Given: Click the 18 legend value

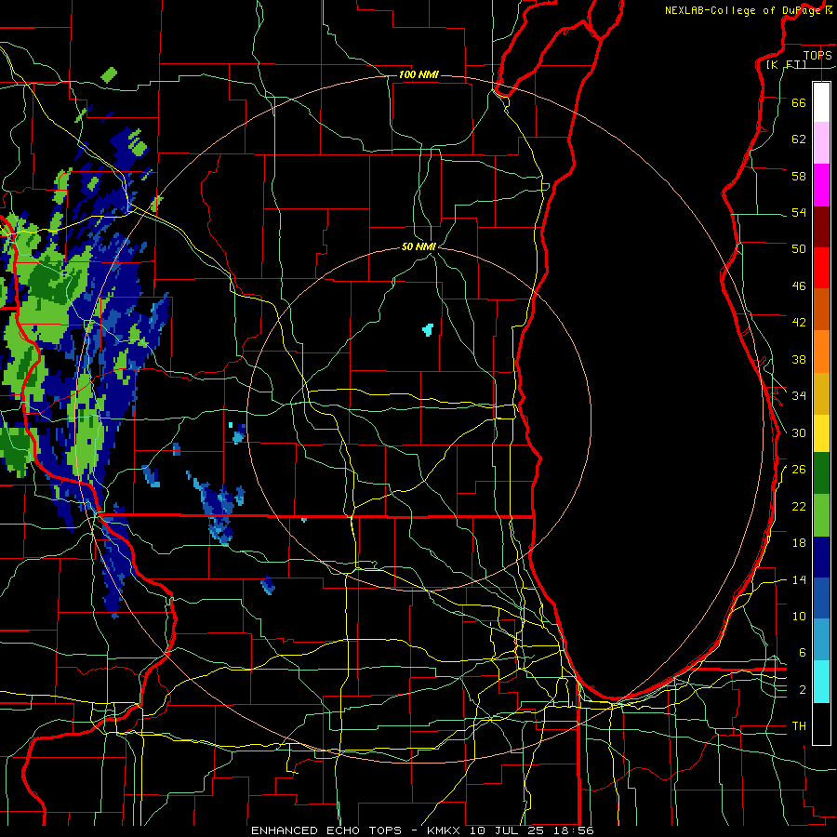Looking at the screenshot, I should pos(799,543).
